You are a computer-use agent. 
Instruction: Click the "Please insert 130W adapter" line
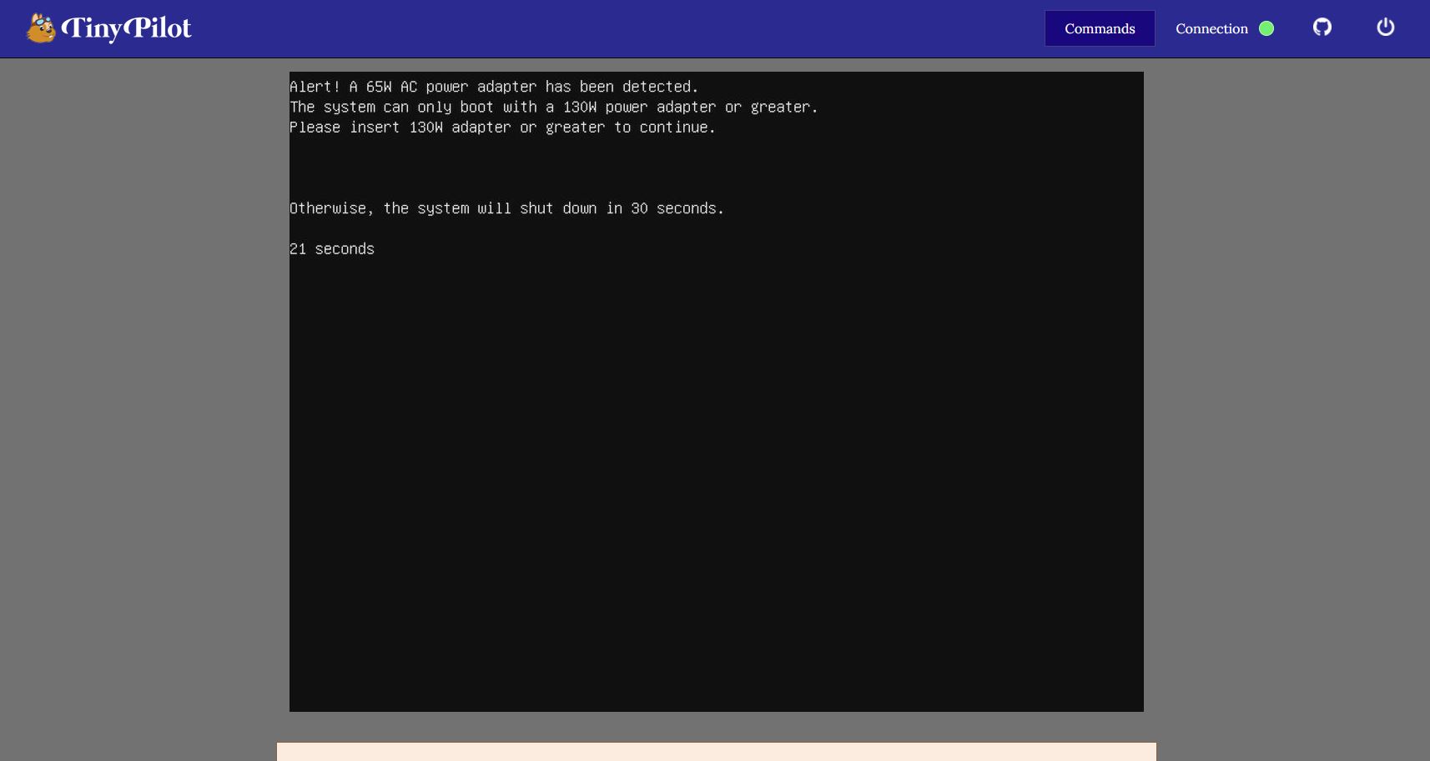(502, 128)
